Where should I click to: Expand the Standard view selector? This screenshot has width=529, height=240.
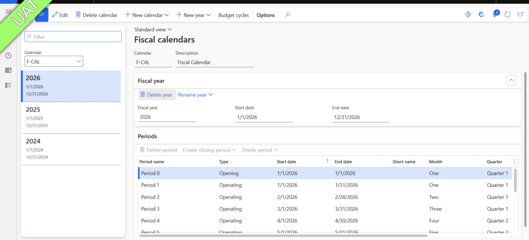(x=153, y=29)
